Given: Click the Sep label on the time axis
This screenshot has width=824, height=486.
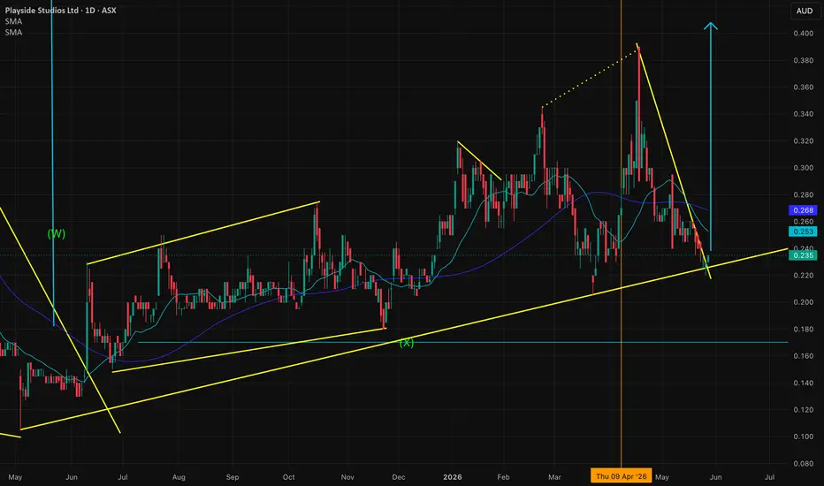Looking at the screenshot, I should (233, 477).
